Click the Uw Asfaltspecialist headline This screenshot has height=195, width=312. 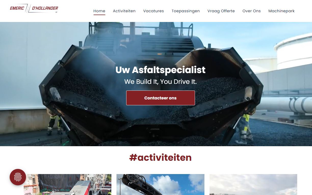click(160, 70)
